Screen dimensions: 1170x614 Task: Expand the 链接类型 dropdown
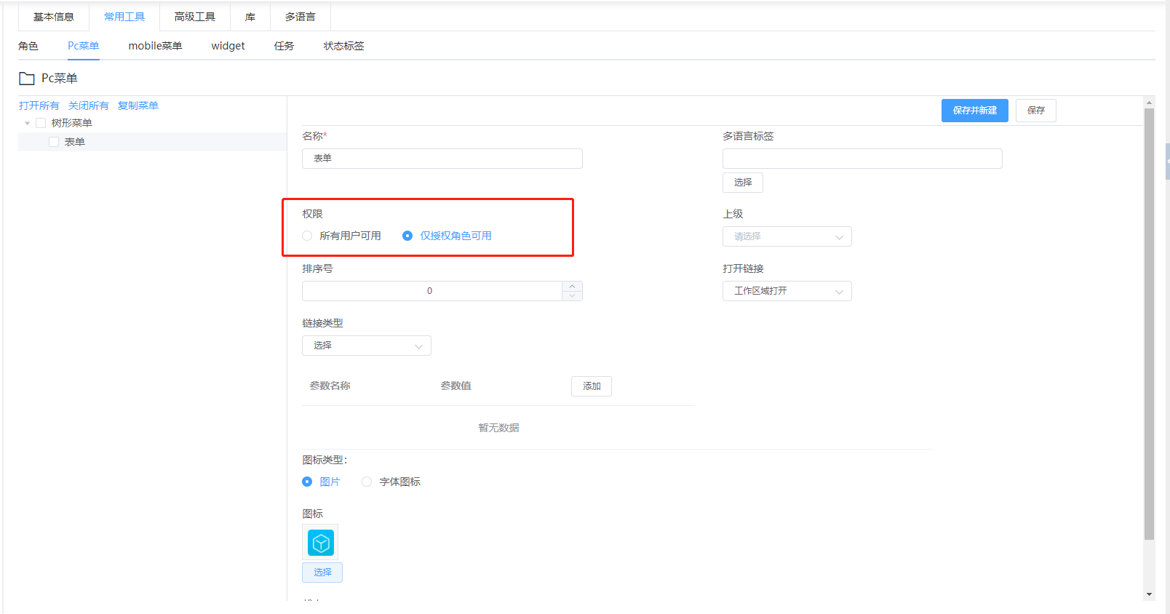tap(366, 346)
